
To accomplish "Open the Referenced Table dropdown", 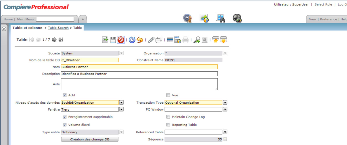I will pos(225,132).
